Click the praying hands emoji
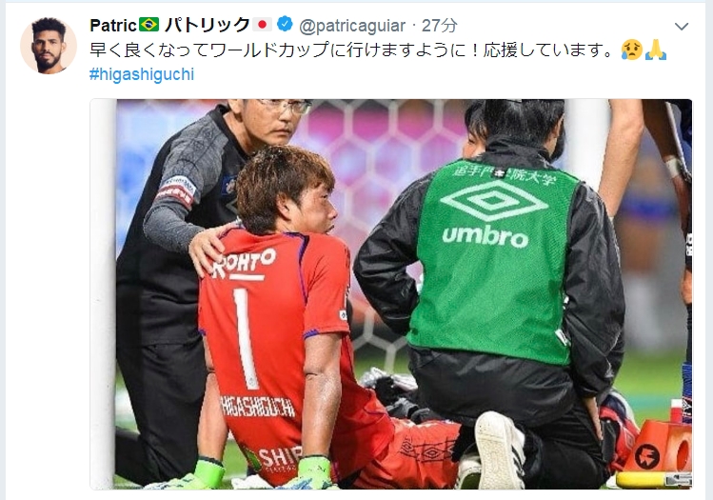 click(656, 50)
